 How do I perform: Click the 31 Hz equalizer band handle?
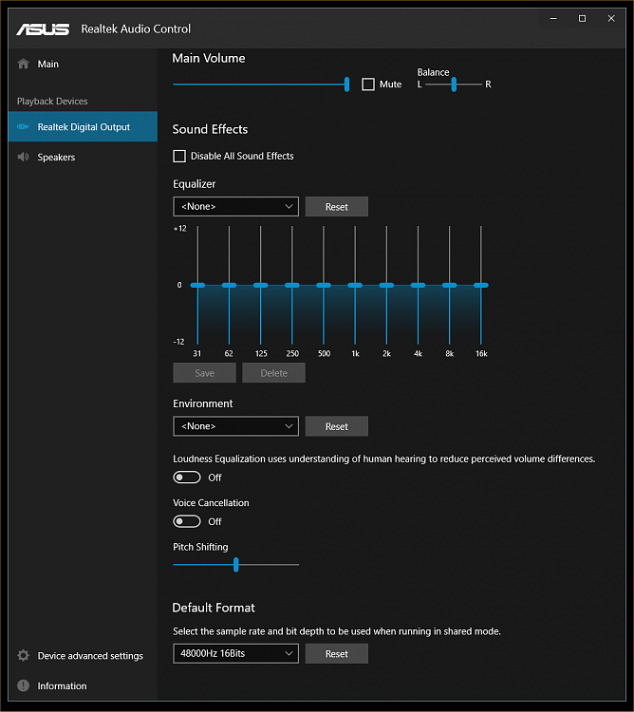(x=197, y=285)
